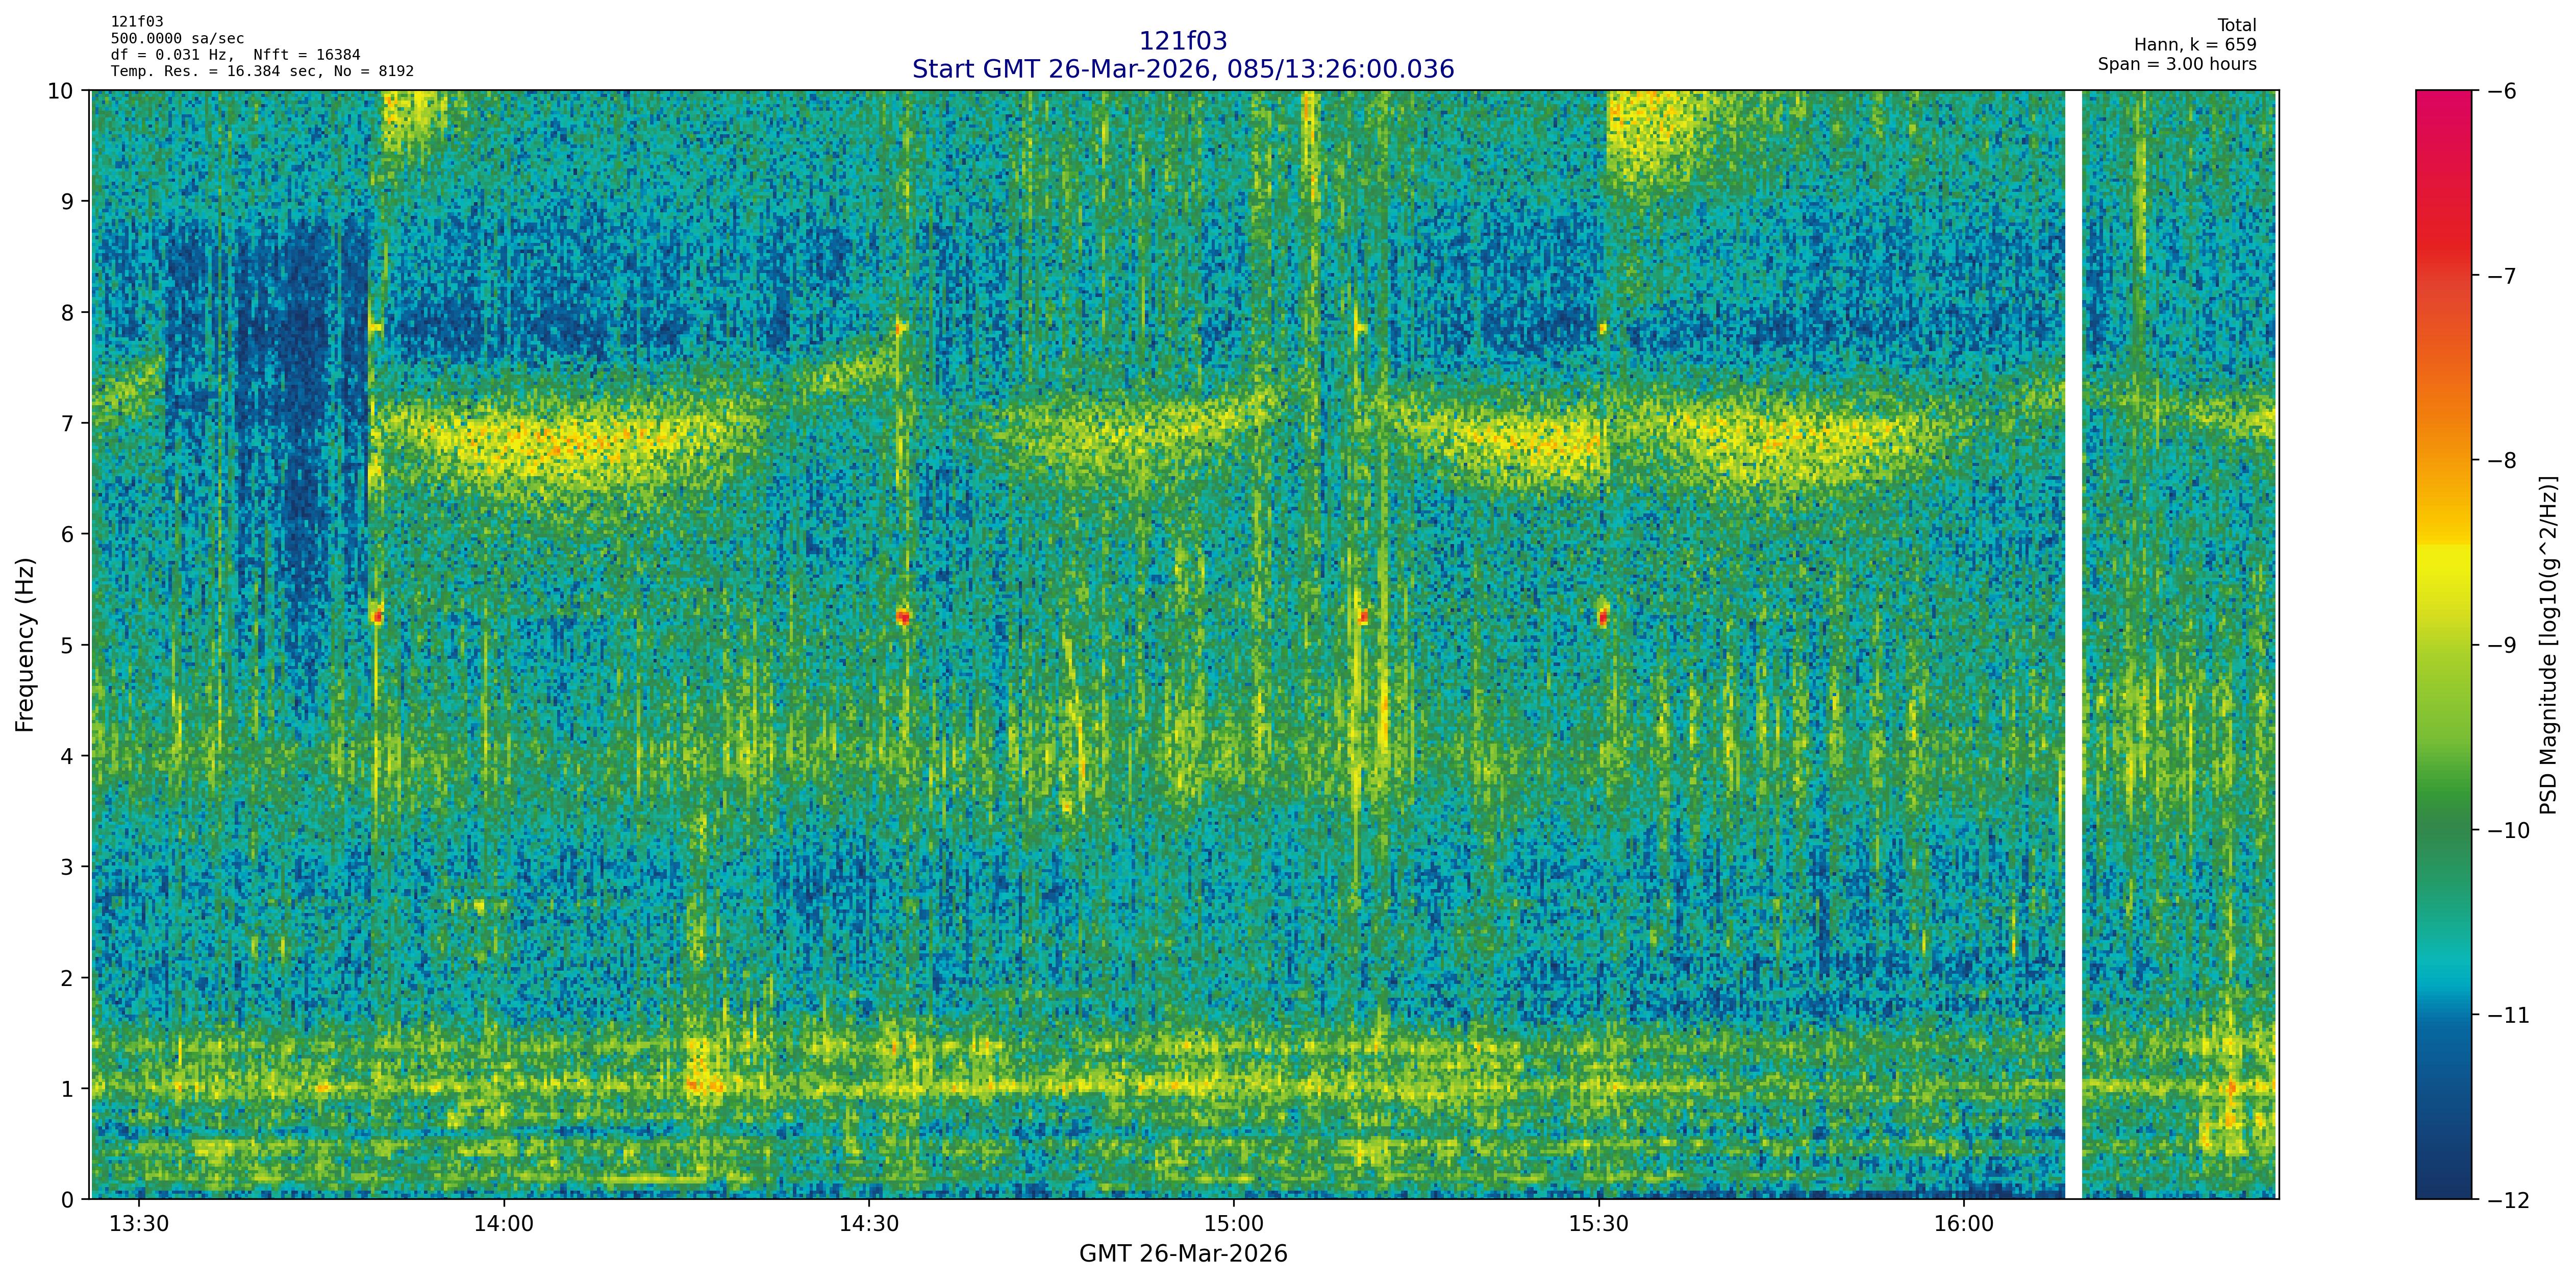2576x1282 pixels.
Task: Click the Start GMT 26-Mar-2026 subtitle
Action: (x=1182, y=69)
